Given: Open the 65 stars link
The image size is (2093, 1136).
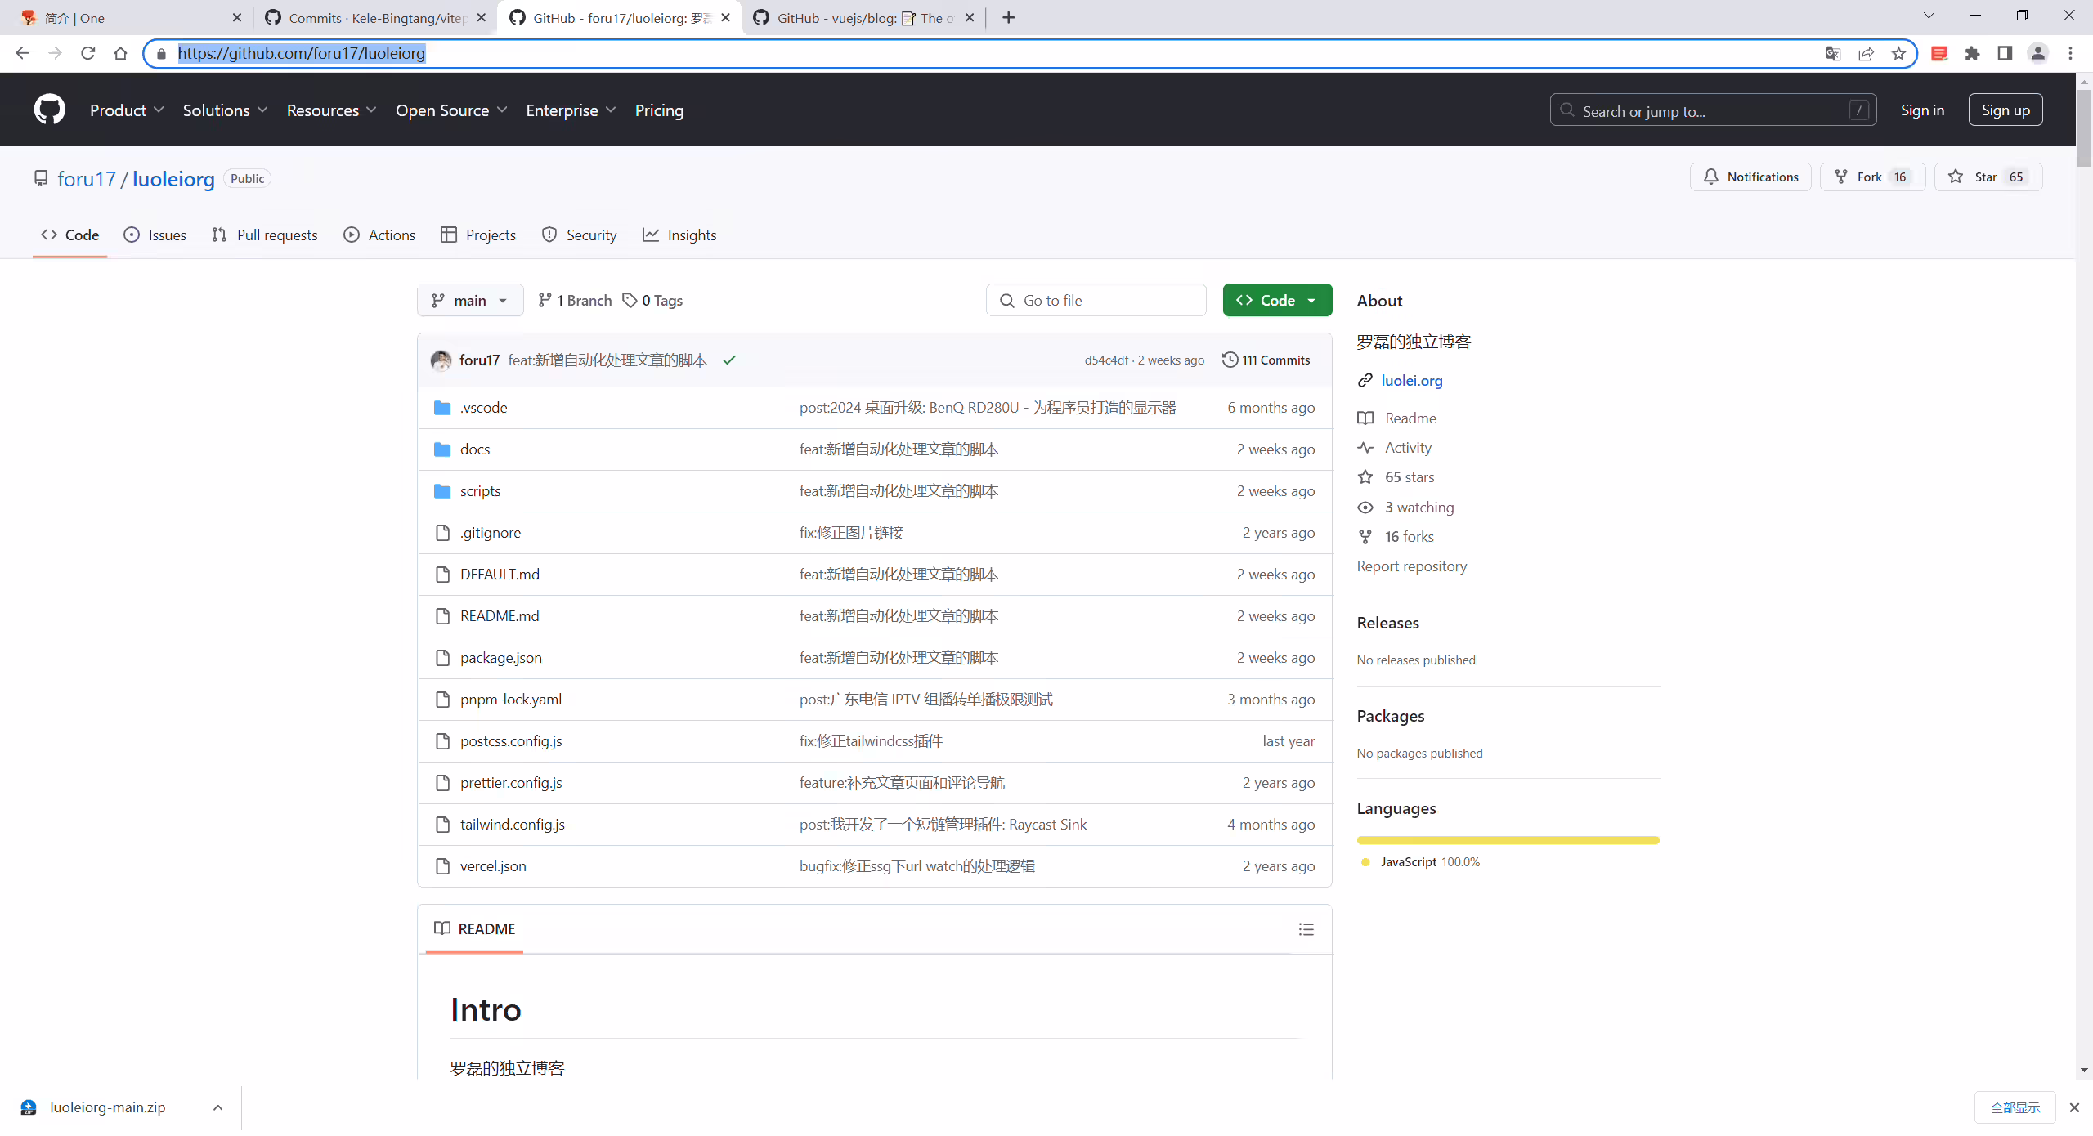Looking at the screenshot, I should click(x=1409, y=476).
